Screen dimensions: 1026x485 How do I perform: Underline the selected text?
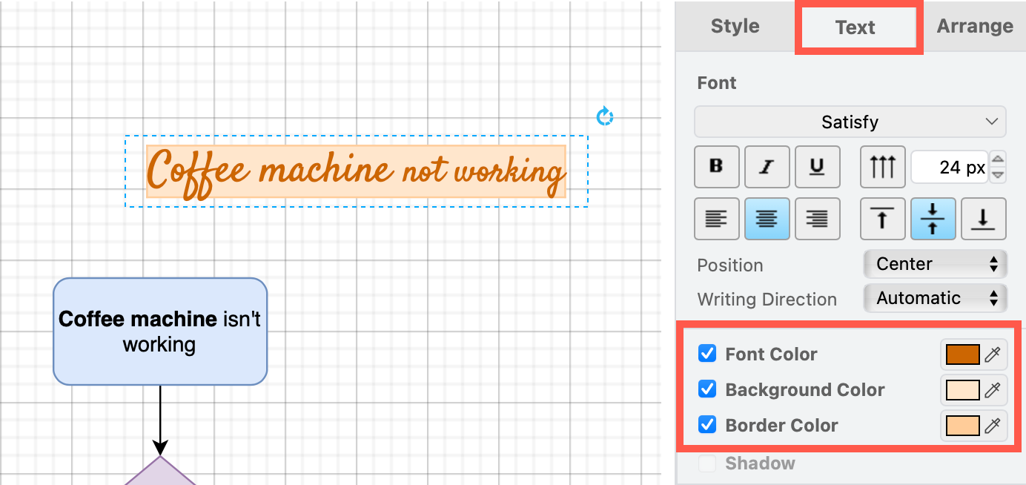point(817,166)
